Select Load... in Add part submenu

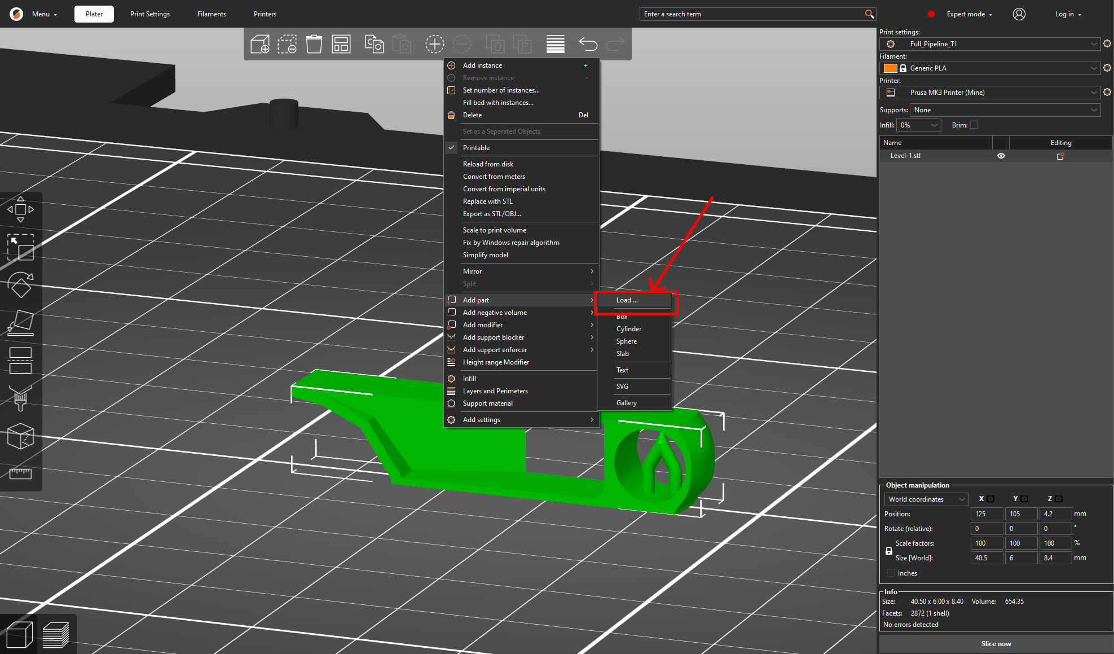click(635, 300)
